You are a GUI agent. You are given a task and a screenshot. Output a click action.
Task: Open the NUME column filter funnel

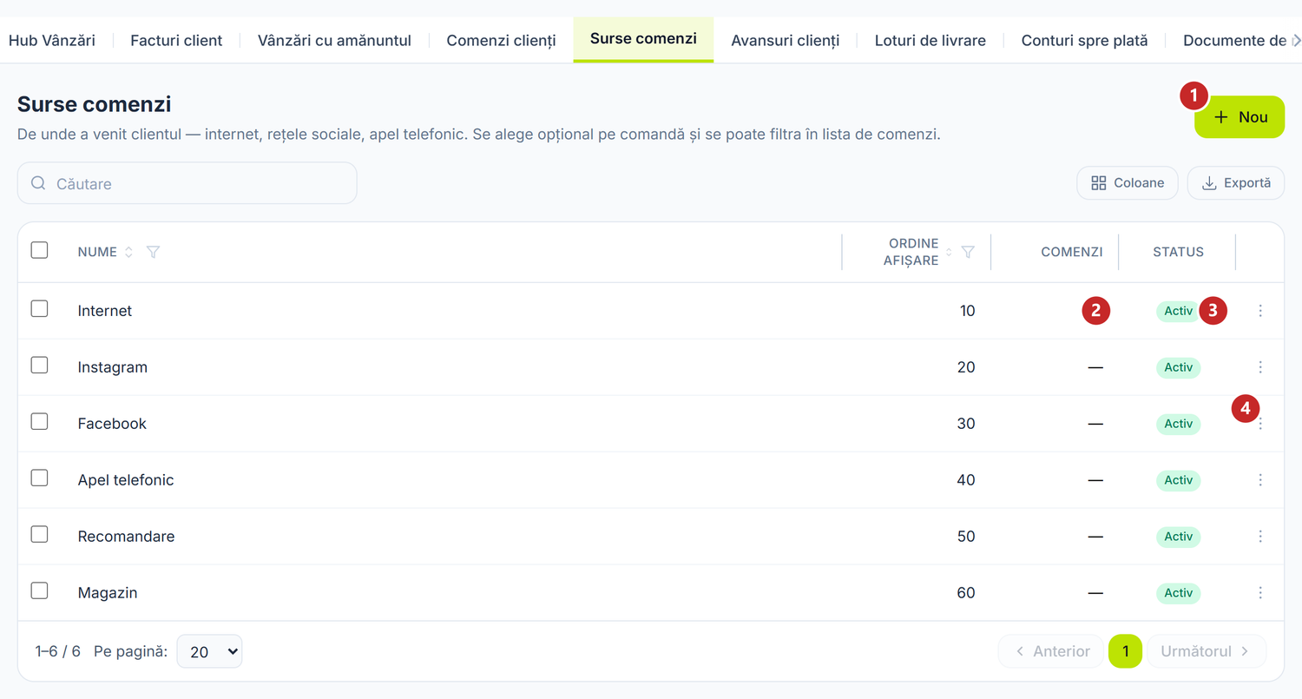[x=154, y=252]
